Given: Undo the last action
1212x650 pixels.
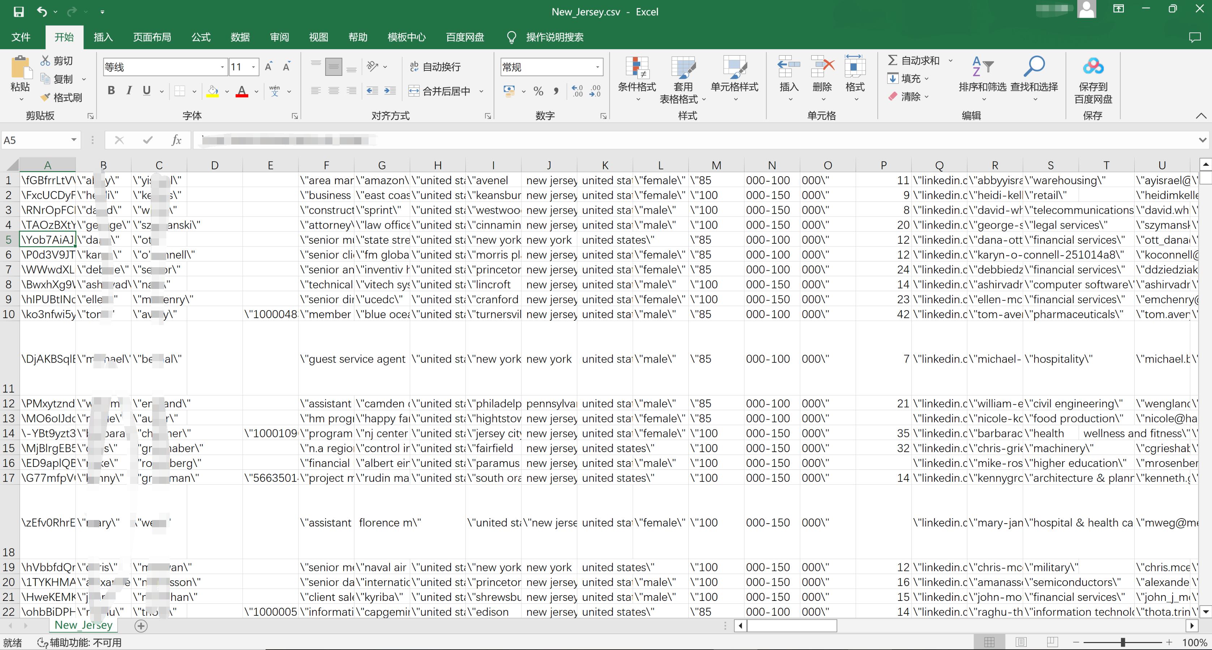Looking at the screenshot, I should click(42, 12).
